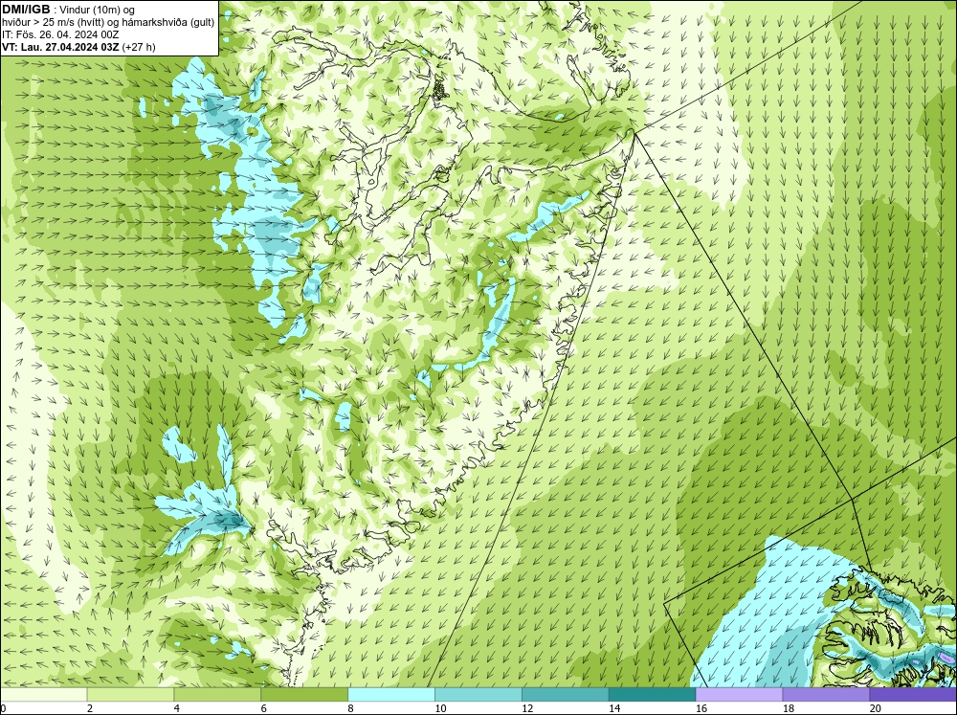Pick the 2–4 m/s light green swatch
Viewport: 957px width, 715px height.
[x=130, y=695]
